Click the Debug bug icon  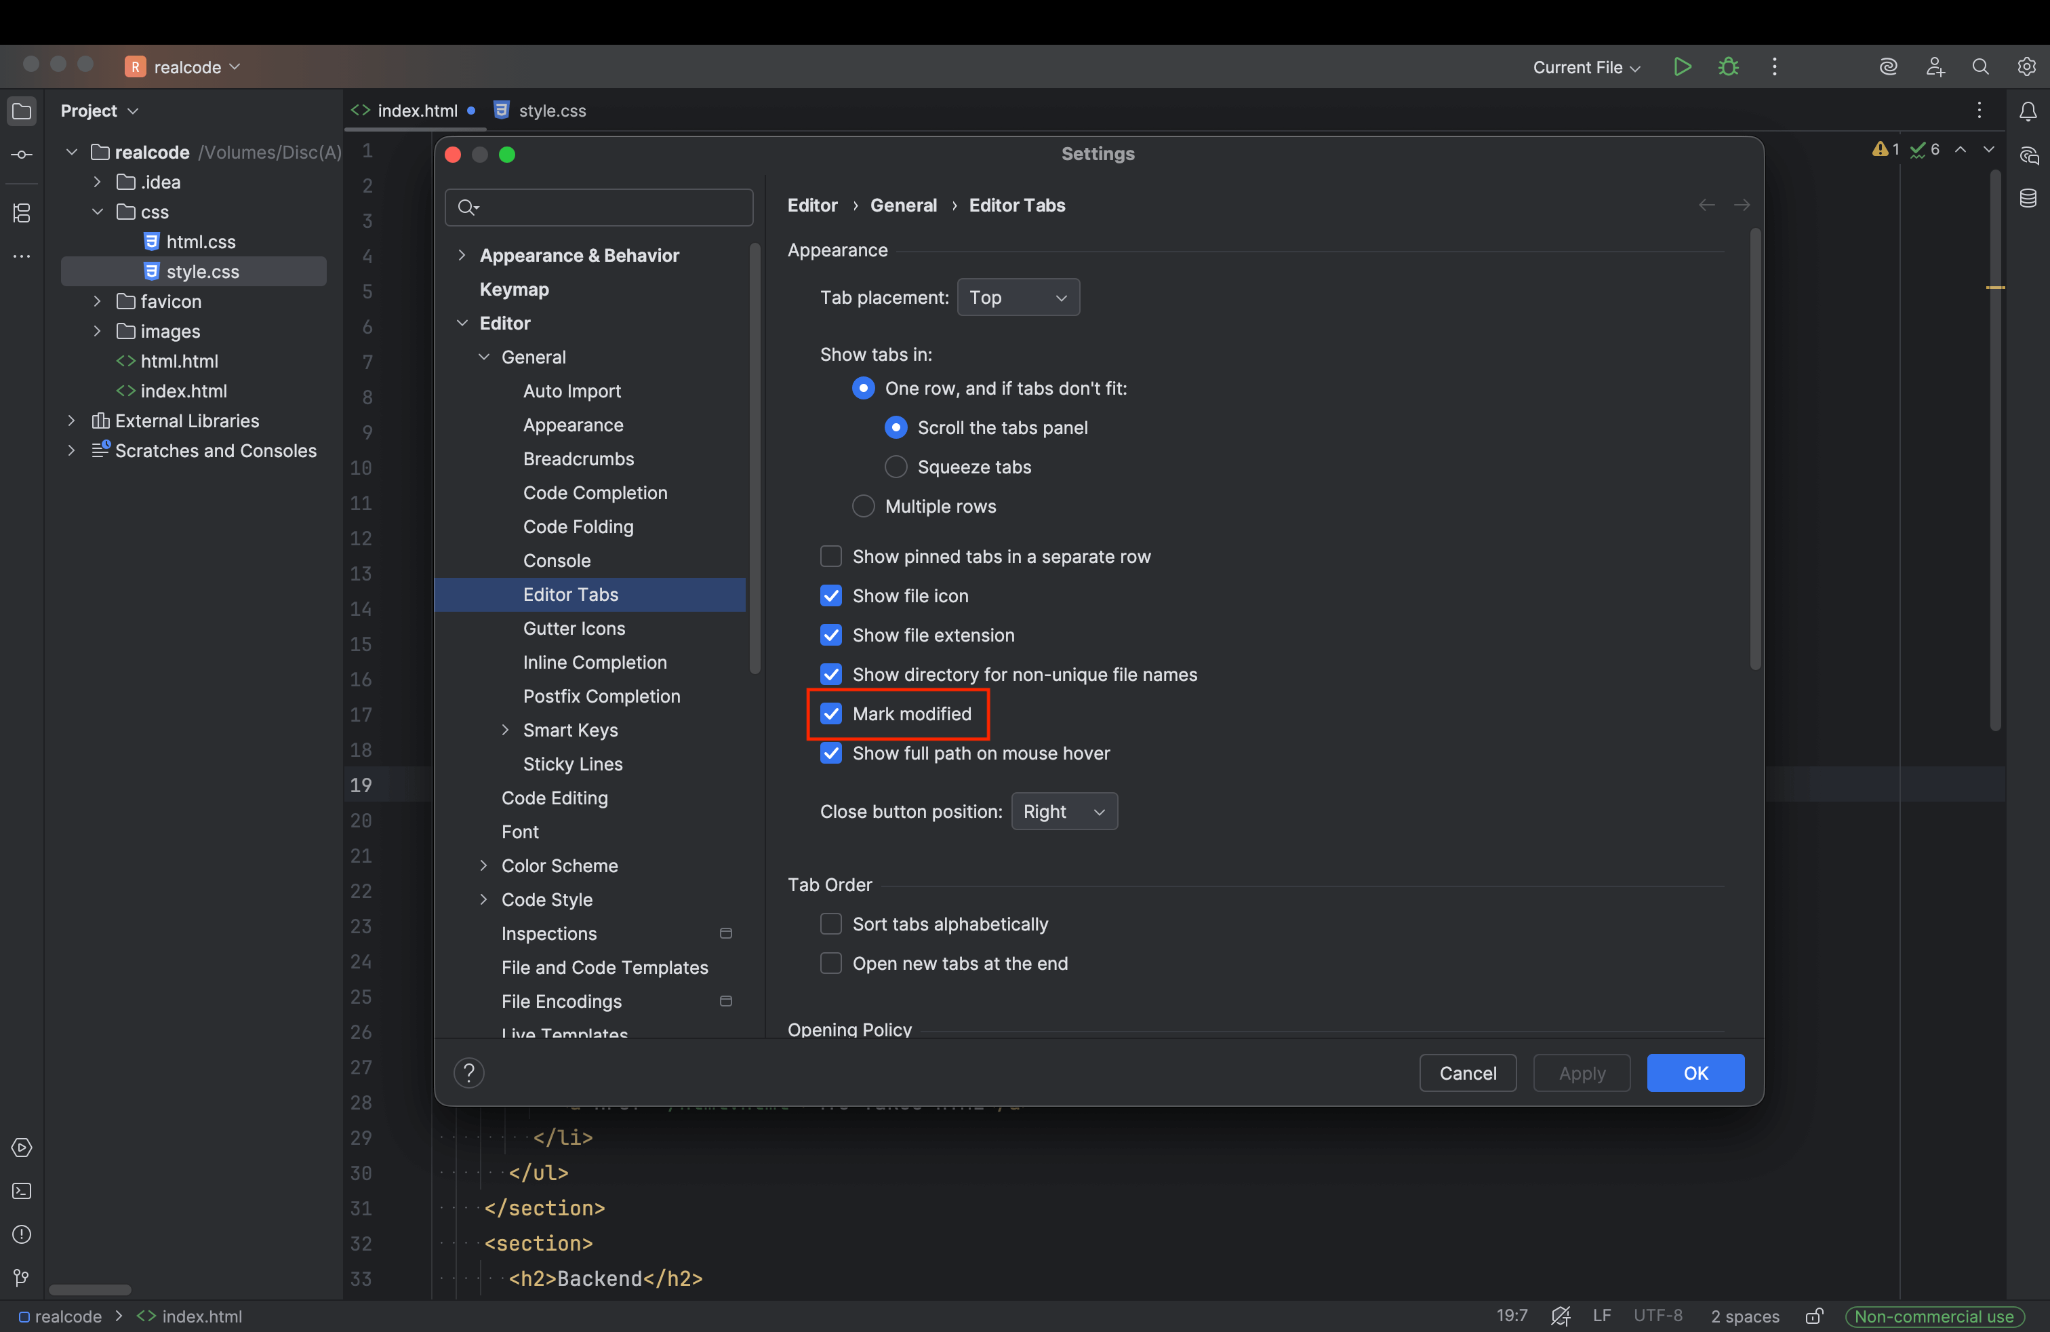pyautogui.click(x=1728, y=66)
